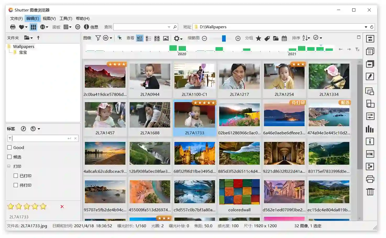386x238 pixels.
Task: Clear the timeline filter icon
Action: tap(357, 49)
